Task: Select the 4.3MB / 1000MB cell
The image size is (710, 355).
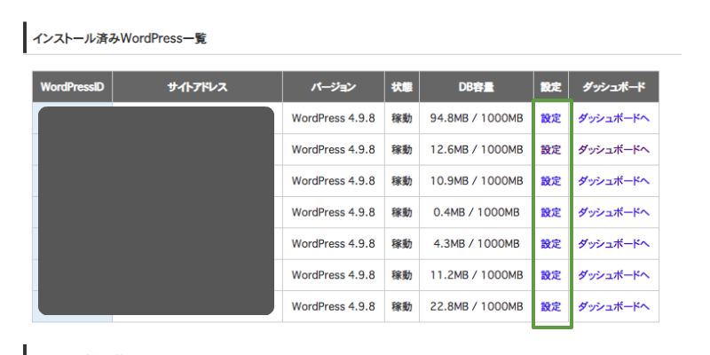Action: tap(477, 243)
